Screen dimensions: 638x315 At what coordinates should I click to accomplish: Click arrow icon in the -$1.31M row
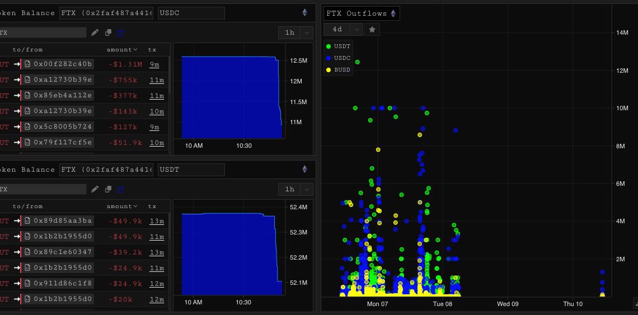[x=17, y=64]
